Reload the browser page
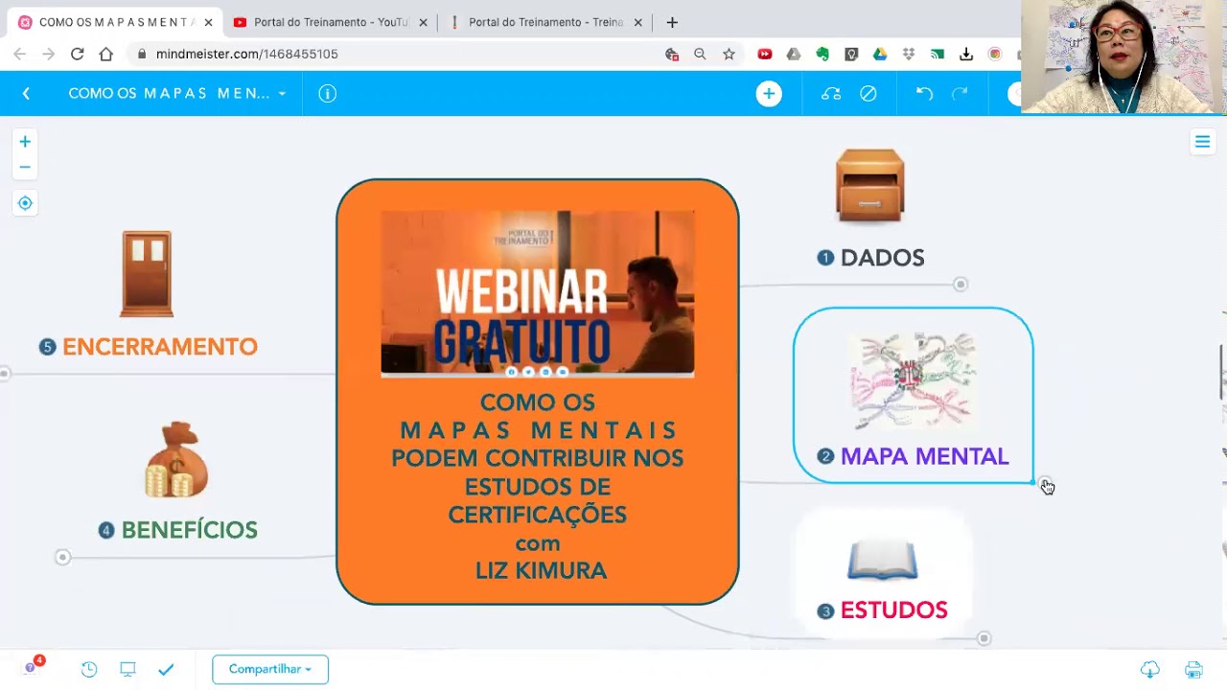1227x690 pixels. pos(78,54)
